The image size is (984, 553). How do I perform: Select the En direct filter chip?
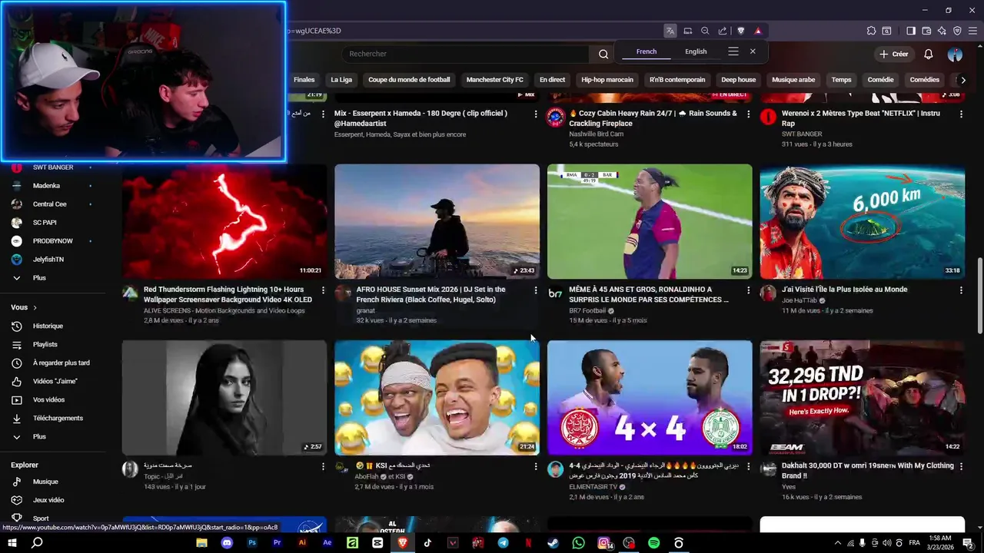(552, 80)
